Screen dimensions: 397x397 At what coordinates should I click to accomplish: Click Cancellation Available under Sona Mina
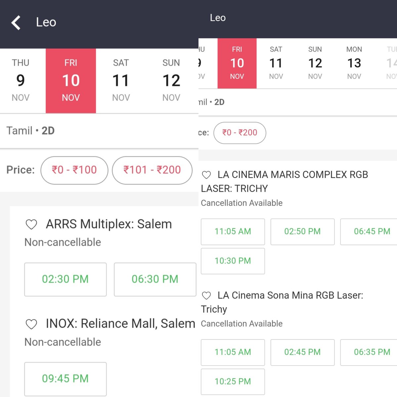pos(242,324)
